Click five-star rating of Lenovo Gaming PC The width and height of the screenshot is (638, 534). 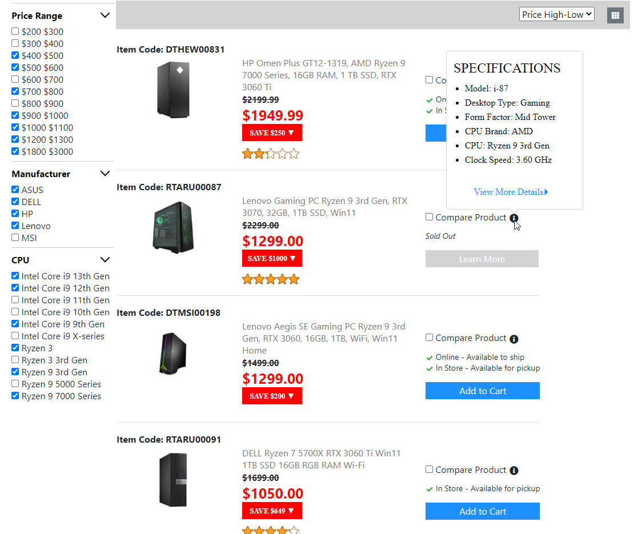[x=271, y=279]
